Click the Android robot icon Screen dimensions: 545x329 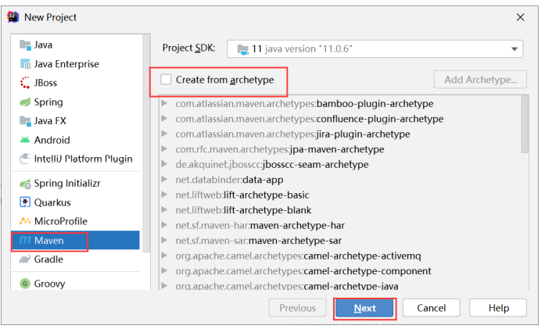[x=25, y=140]
